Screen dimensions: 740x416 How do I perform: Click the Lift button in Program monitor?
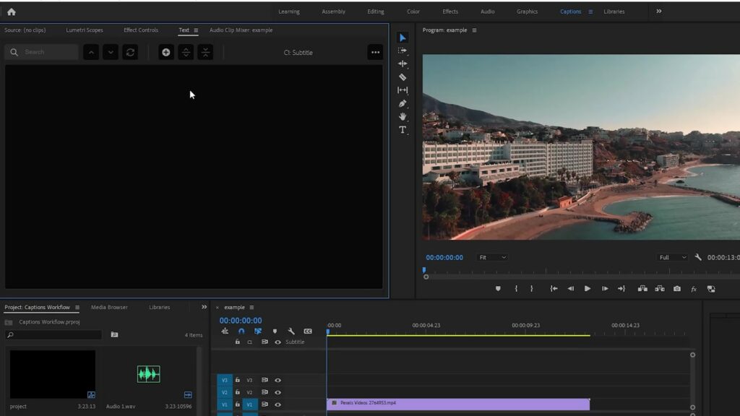coord(642,289)
